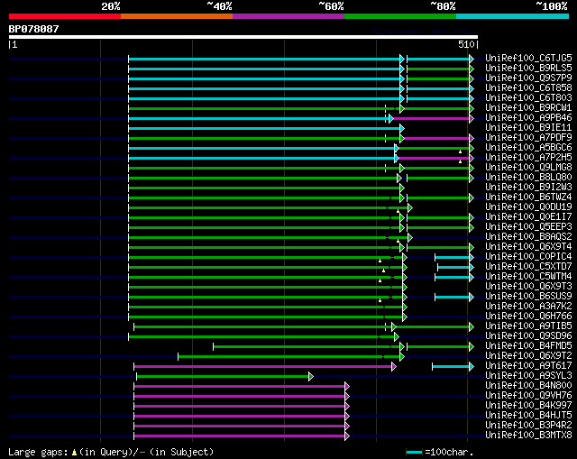The height and width of the screenshot is (459, 577).
Task: Open hit UniRef100_Q0DU19
Action: click(528, 207)
